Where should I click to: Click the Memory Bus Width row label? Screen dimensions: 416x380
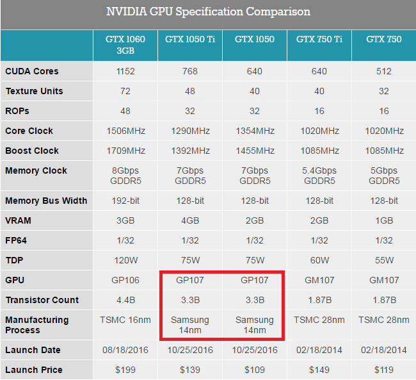click(x=46, y=201)
